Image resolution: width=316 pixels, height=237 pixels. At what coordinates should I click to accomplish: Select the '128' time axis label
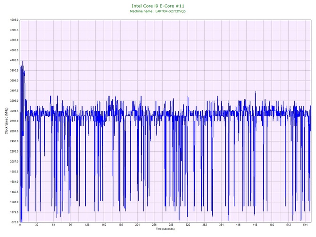pyautogui.click(x=87, y=225)
